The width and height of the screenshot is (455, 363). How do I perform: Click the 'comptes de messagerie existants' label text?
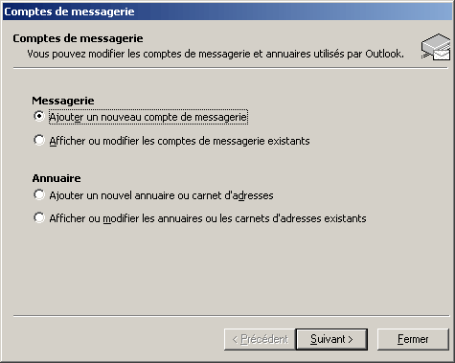click(234, 141)
